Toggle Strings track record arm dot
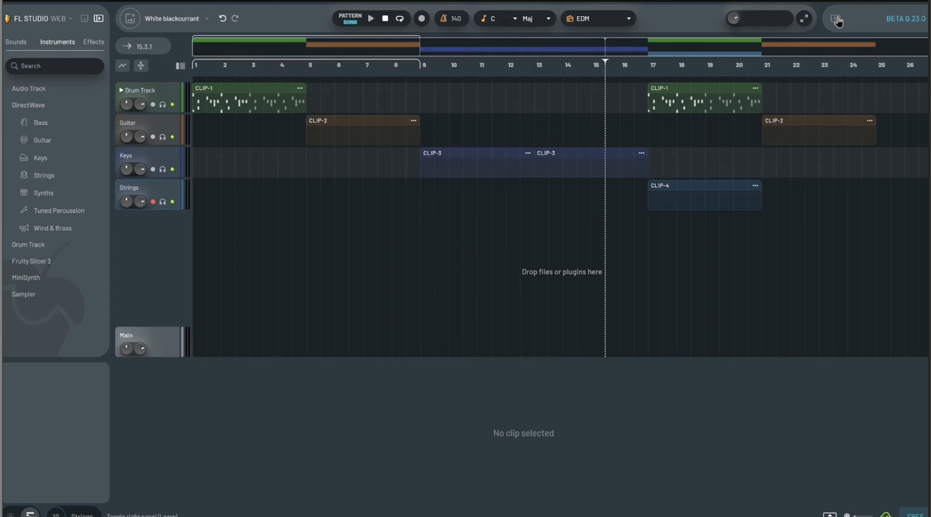This screenshot has width=931, height=517. pyautogui.click(x=153, y=202)
